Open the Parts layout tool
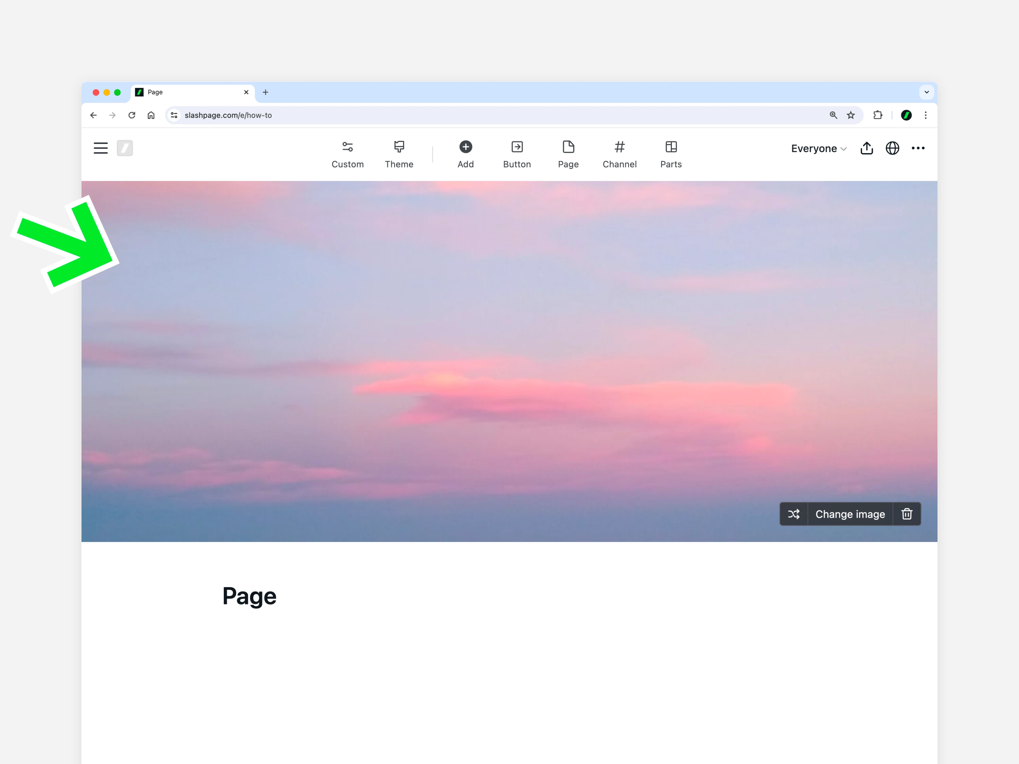 pyautogui.click(x=671, y=155)
